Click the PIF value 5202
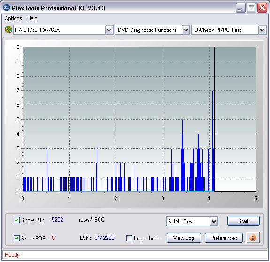The height and width of the screenshot is (262, 270). tap(57, 220)
